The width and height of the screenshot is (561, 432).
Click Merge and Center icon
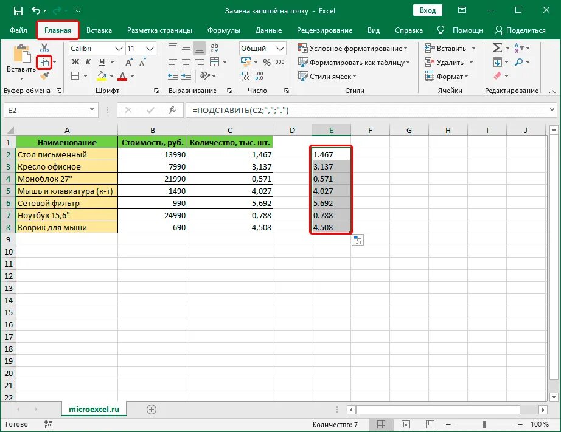click(214, 62)
